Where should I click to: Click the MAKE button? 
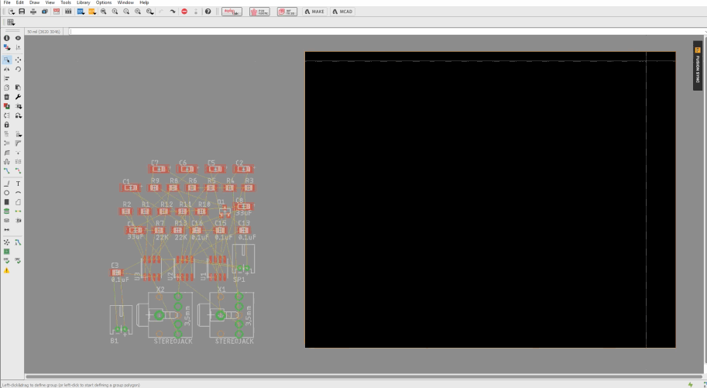click(314, 12)
